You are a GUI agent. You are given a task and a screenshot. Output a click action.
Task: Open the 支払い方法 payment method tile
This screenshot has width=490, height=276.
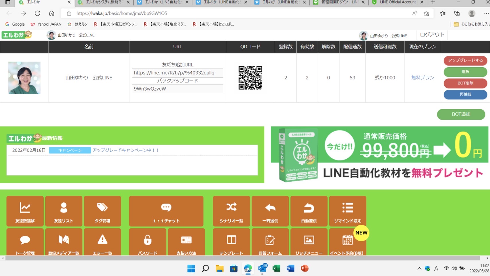pos(186,242)
